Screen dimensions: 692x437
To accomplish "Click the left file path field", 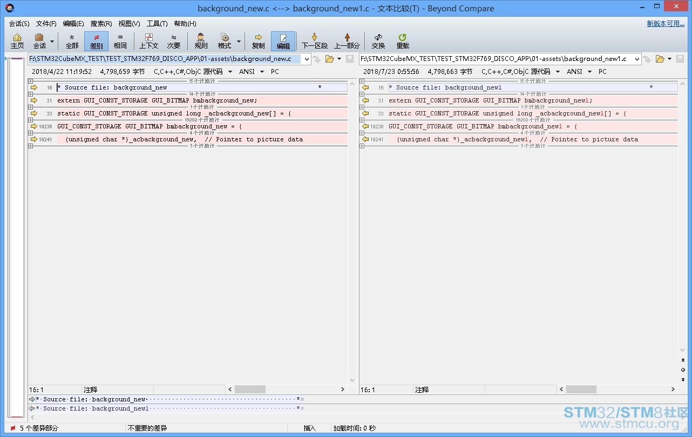I will (x=165, y=59).
